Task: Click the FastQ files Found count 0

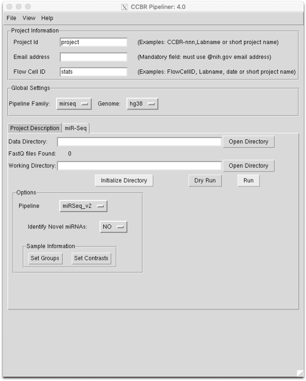Action: [x=69, y=153]
